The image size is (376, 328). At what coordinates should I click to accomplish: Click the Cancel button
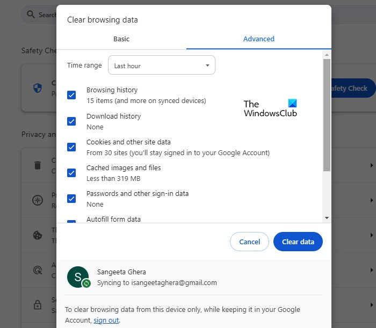[249, 242]
